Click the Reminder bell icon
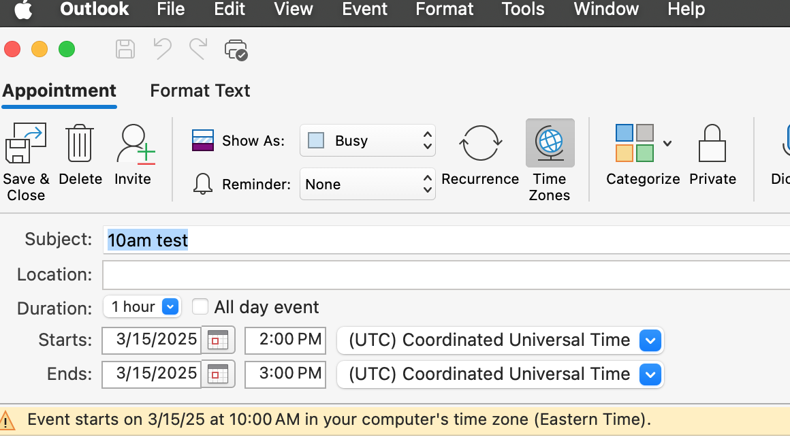The height and width of the screenshot is (448, 790). [202, 184]
